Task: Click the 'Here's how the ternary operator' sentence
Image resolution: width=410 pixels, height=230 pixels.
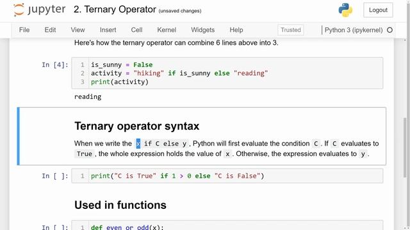Action: pyautogui.click(x=176, y=43)
